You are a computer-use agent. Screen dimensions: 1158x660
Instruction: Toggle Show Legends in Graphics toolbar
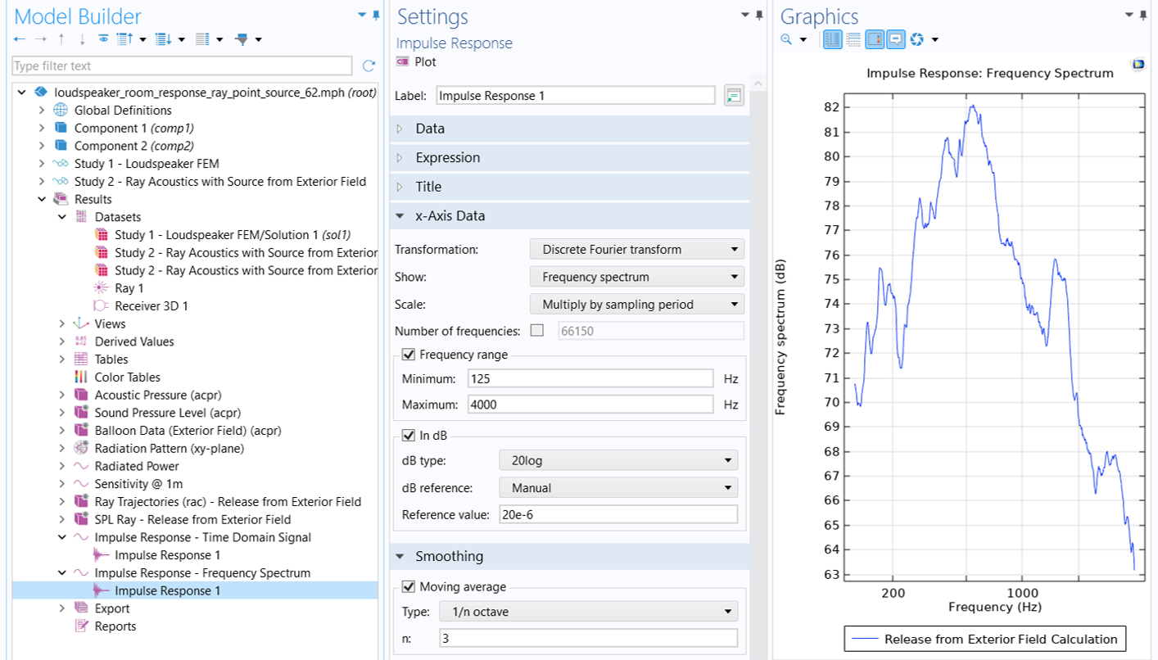874,38
